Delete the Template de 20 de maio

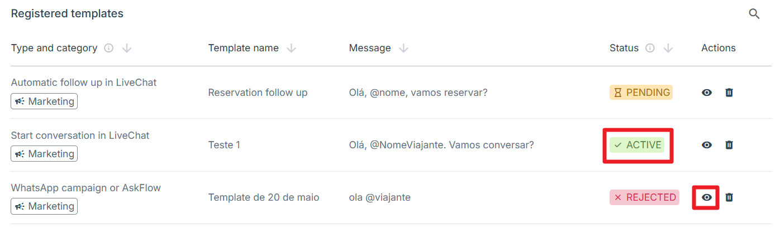pyautogui.click(x=729, y=197)
